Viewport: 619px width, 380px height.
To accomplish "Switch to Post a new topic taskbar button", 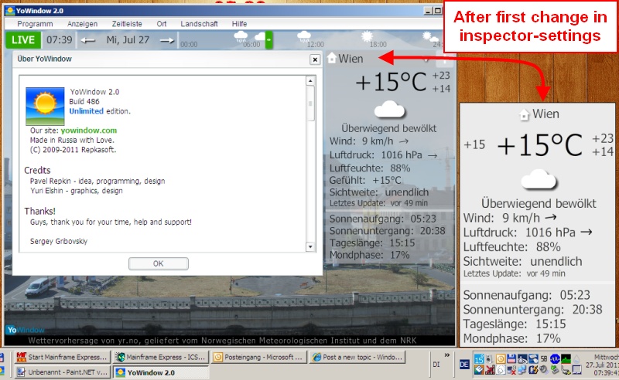I will tap(357, 357).
